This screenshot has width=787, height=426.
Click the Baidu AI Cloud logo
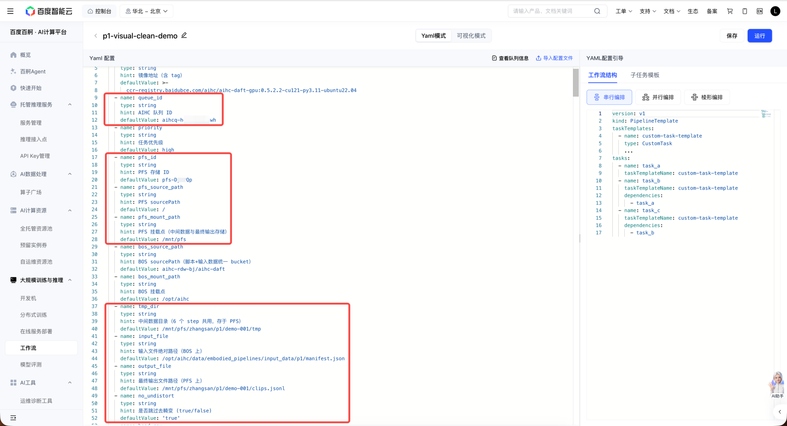(x=49, y=11)
